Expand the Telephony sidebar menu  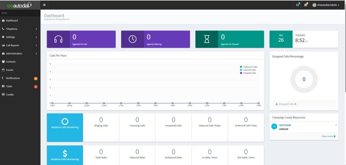point(20,29)
